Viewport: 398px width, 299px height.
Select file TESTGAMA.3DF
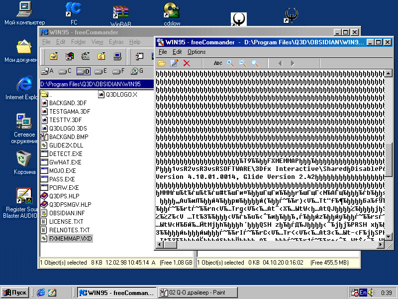(x=66, y=111)
